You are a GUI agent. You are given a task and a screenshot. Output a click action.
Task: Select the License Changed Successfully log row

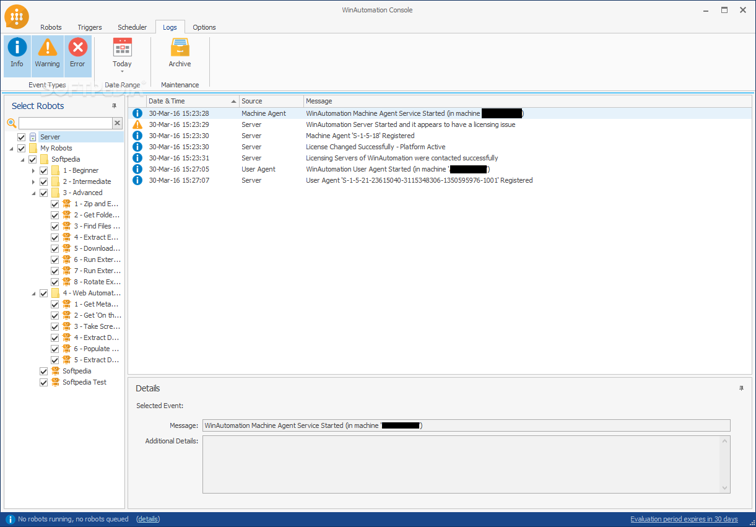pos(440,147)
